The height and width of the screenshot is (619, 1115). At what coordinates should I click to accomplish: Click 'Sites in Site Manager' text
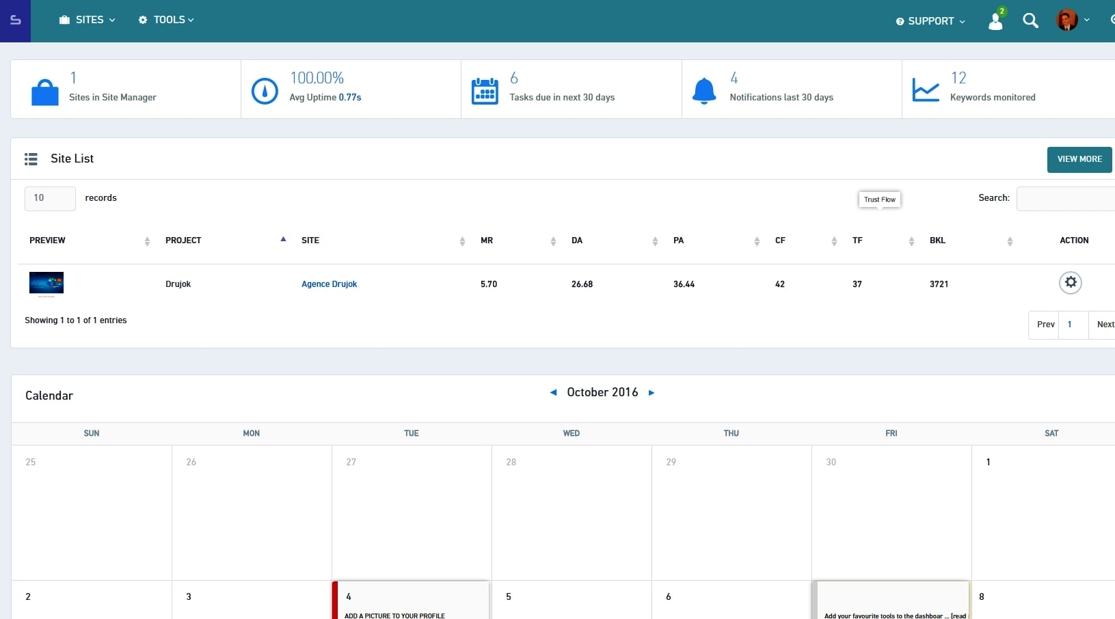113,98
